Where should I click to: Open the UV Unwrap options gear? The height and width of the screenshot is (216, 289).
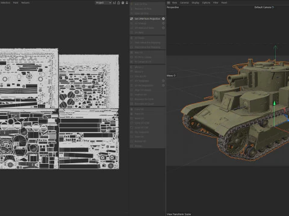click(163, 23)
